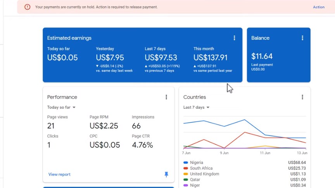Click United Kingdom yellow legend swatch

tap(186, 174)
